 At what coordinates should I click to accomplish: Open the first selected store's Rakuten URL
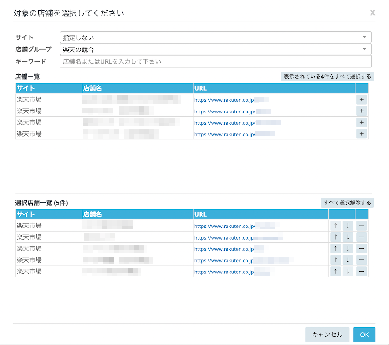pyautogui.click(x=225, y=226)
